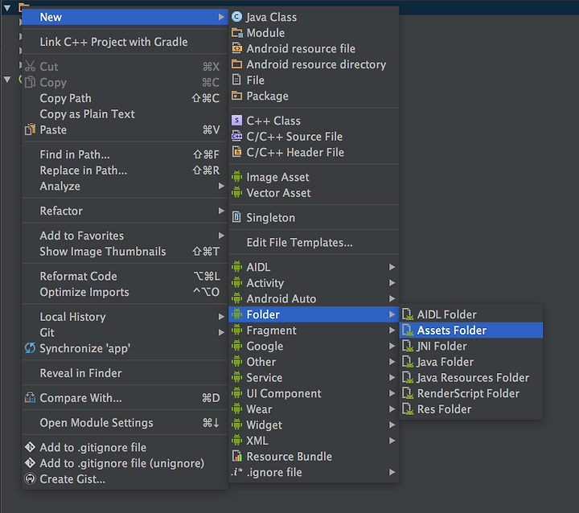Viewport: 579px width, 513px height.
Task: Expand the Activity submenu arrow
Action: [x=392, y=283]
